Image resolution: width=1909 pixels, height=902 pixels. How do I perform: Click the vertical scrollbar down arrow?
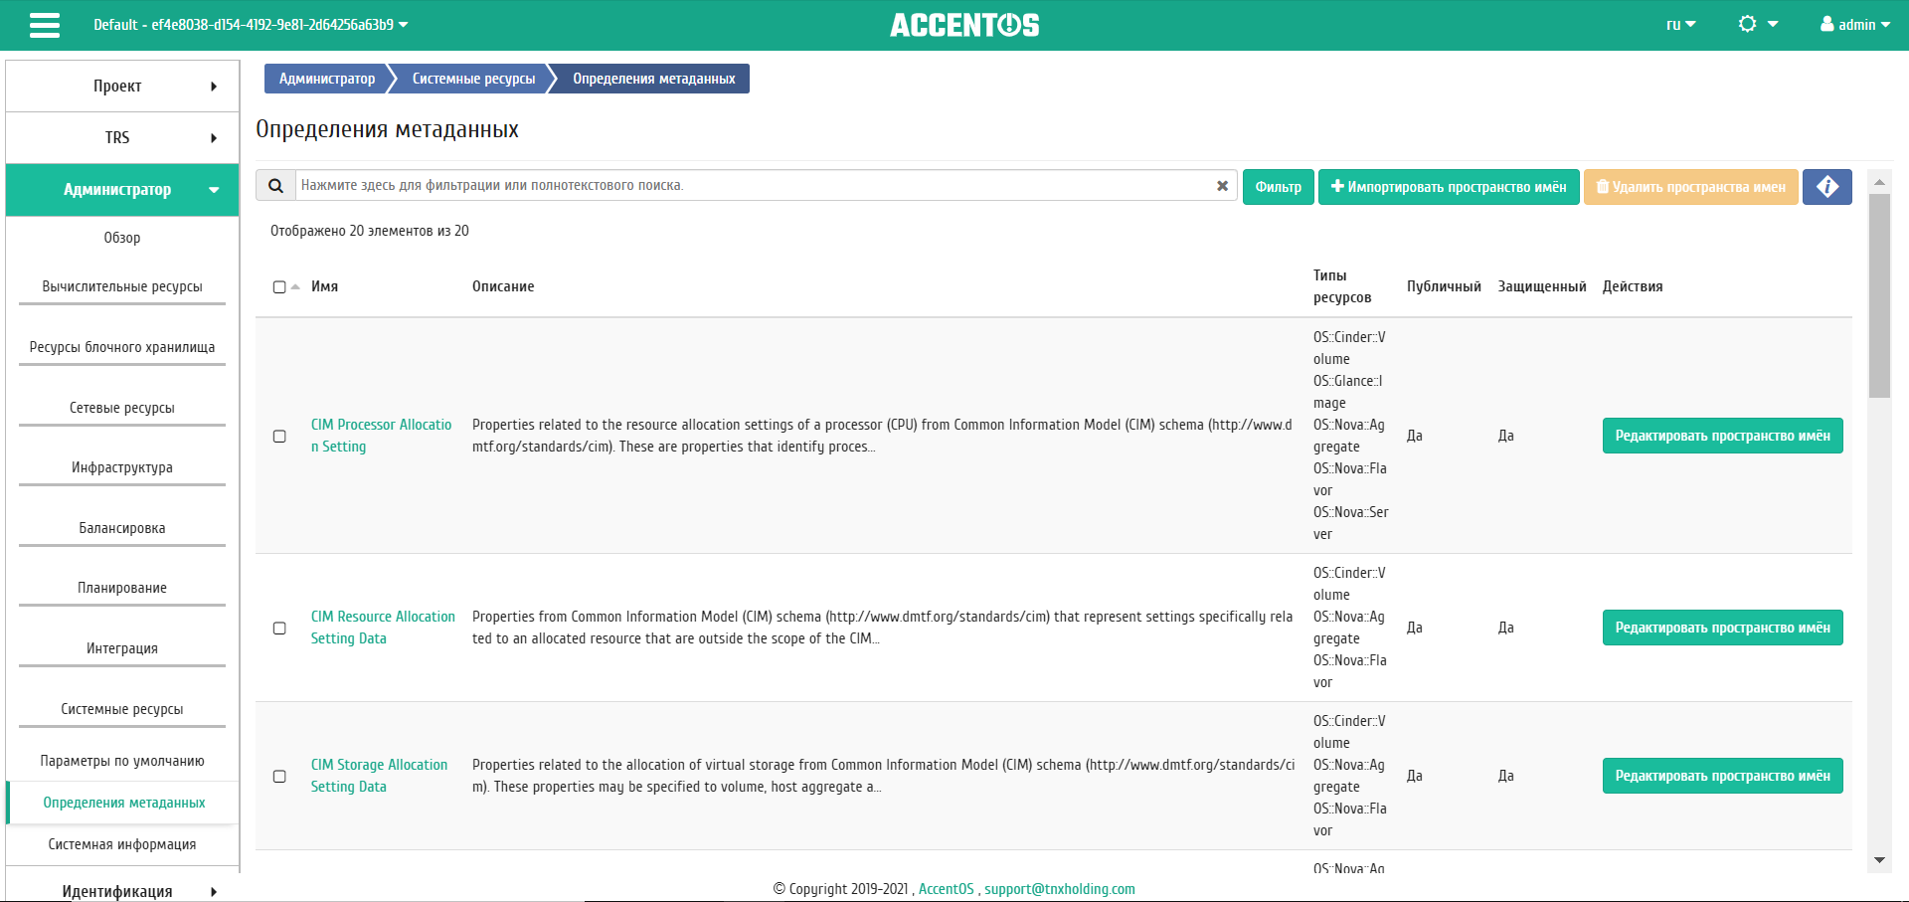(1879, 859)
